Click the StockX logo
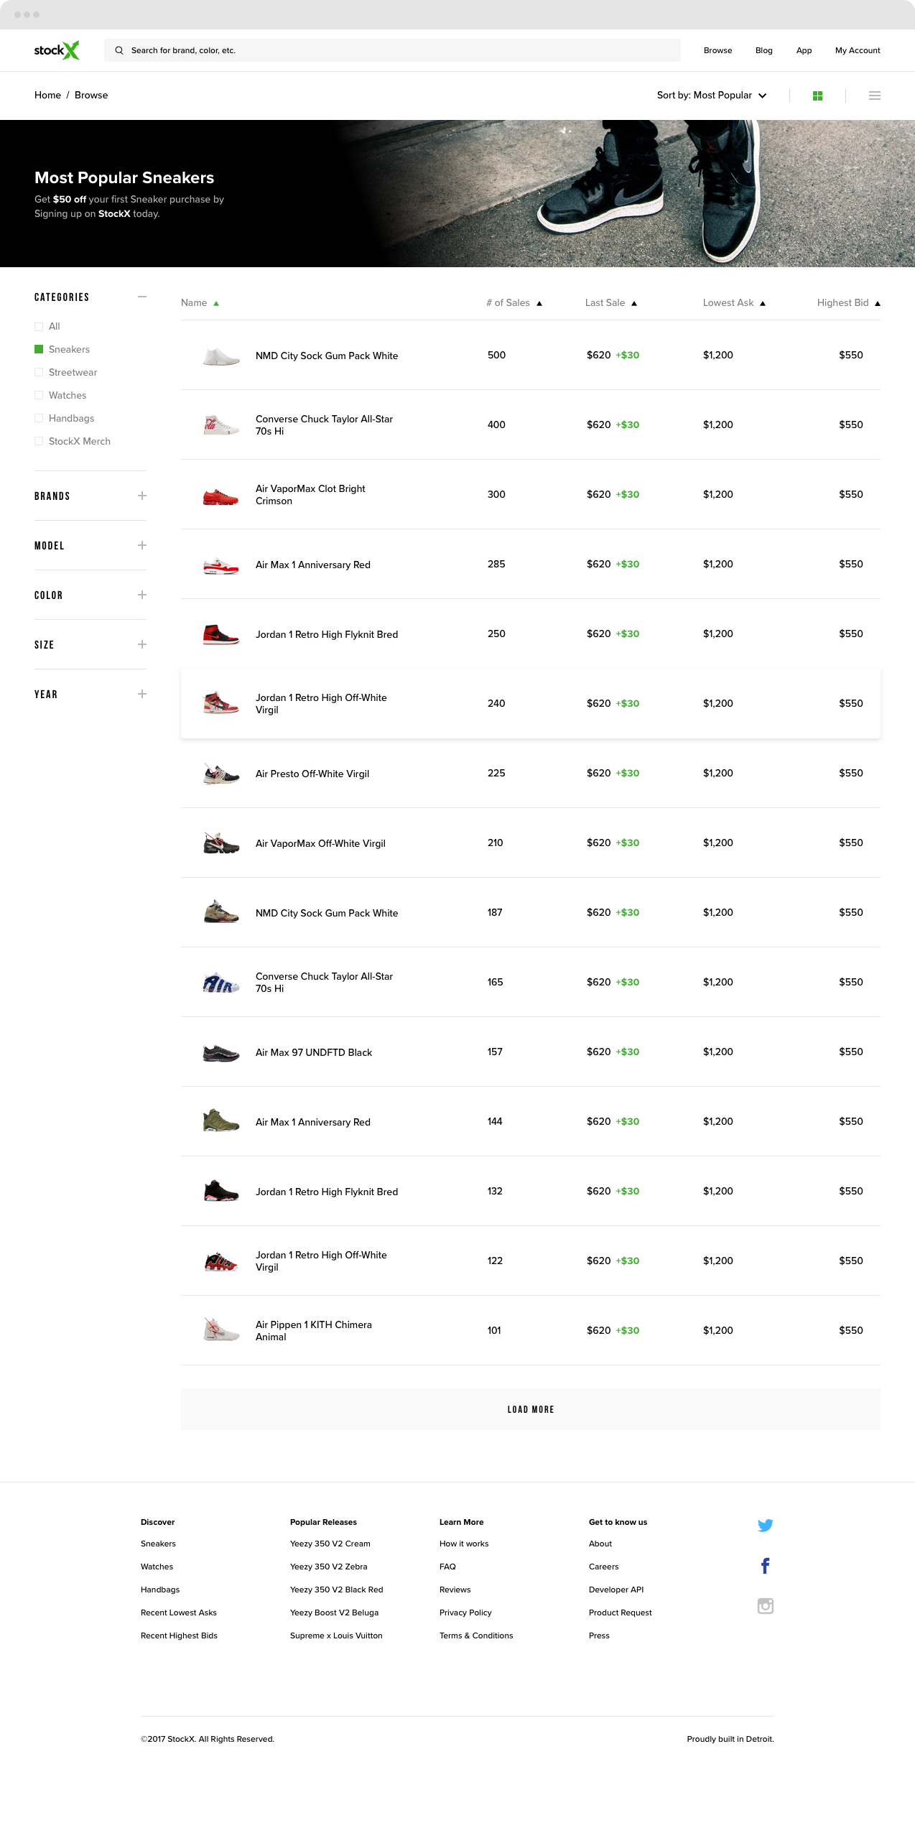Screen dimensions: 915x1833 pos(57,50)
